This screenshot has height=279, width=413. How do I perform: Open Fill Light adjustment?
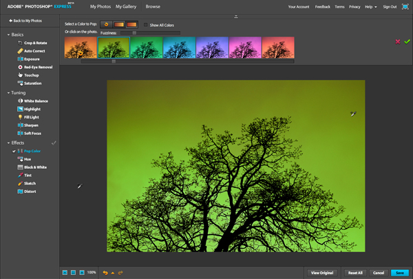(x=28, y=117)
